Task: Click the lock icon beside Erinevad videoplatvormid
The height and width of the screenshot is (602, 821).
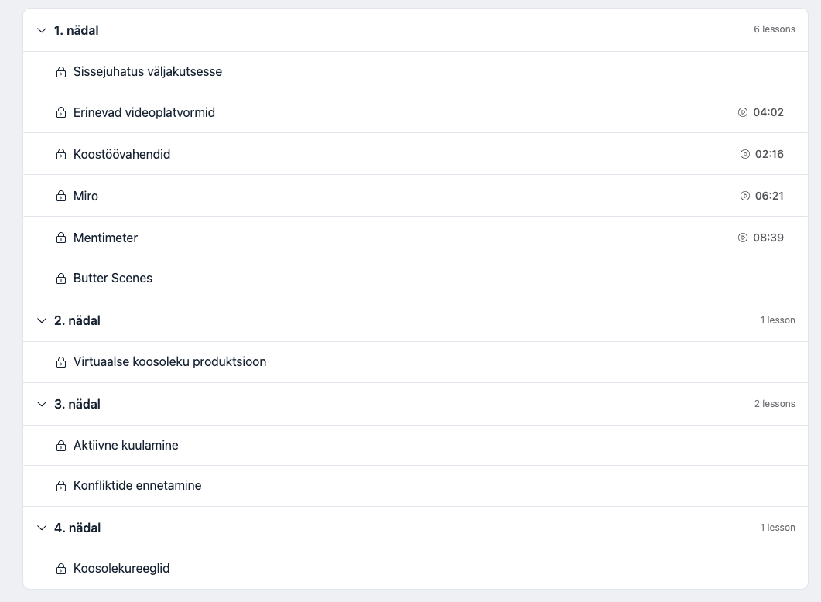Action: tap(61, 112)
